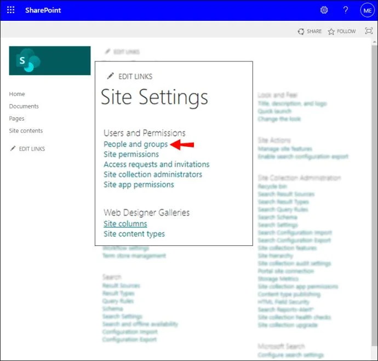The image size is (378, 361).
Task: Open the ME account avatar
Action: [x=367, y=10]
